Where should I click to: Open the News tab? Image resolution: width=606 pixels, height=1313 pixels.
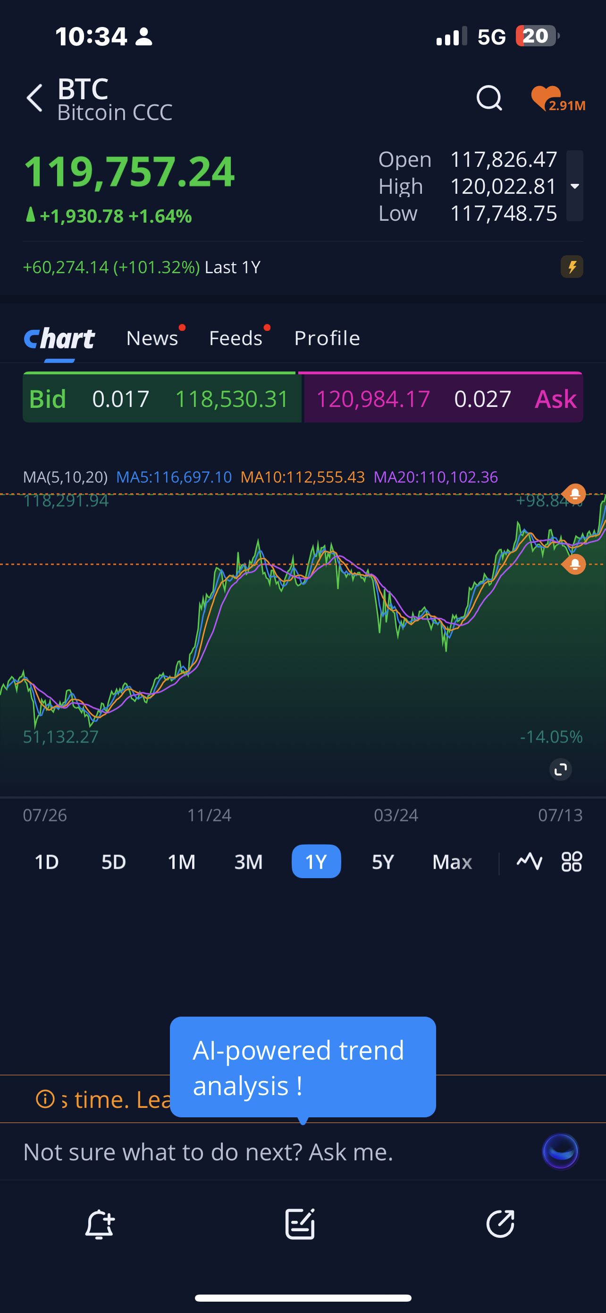point(152,338)
